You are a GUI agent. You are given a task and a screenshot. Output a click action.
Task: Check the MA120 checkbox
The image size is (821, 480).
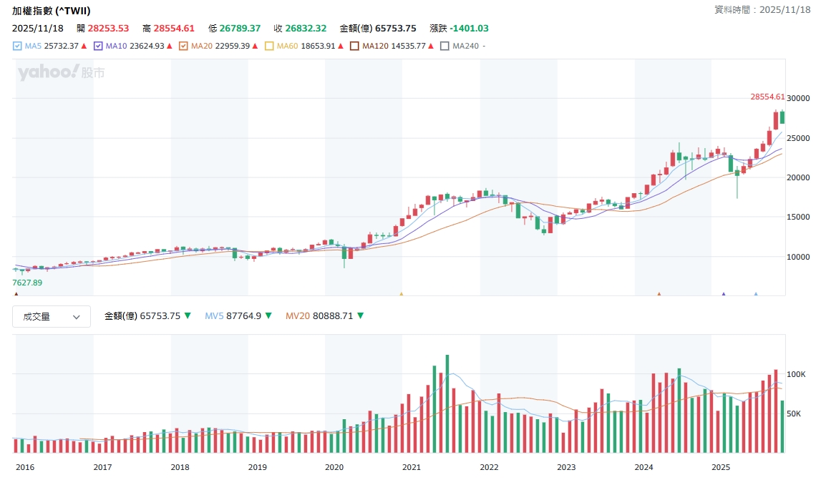pos(354,46)
